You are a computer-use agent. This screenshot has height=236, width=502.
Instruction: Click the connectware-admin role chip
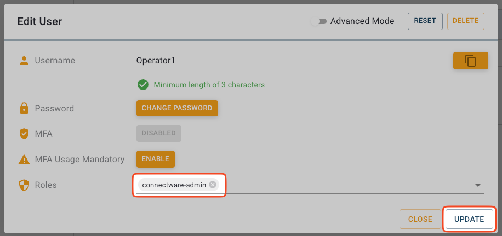click(173, 185)
